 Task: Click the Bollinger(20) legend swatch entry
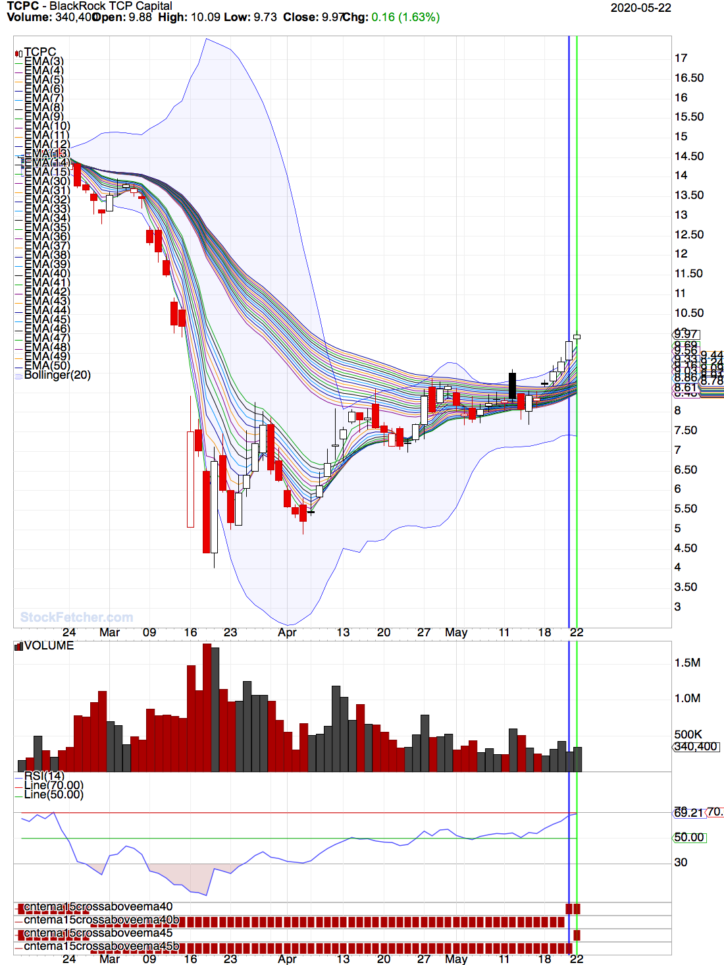click(x=53, y=375)
